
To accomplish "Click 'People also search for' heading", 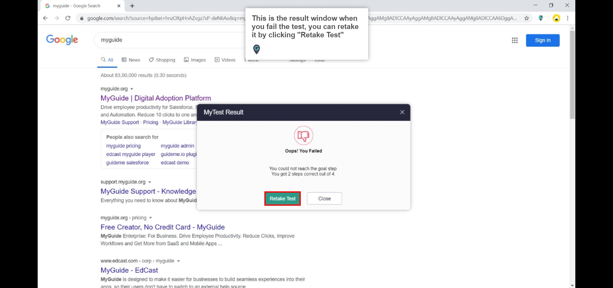I will (132, 137).
